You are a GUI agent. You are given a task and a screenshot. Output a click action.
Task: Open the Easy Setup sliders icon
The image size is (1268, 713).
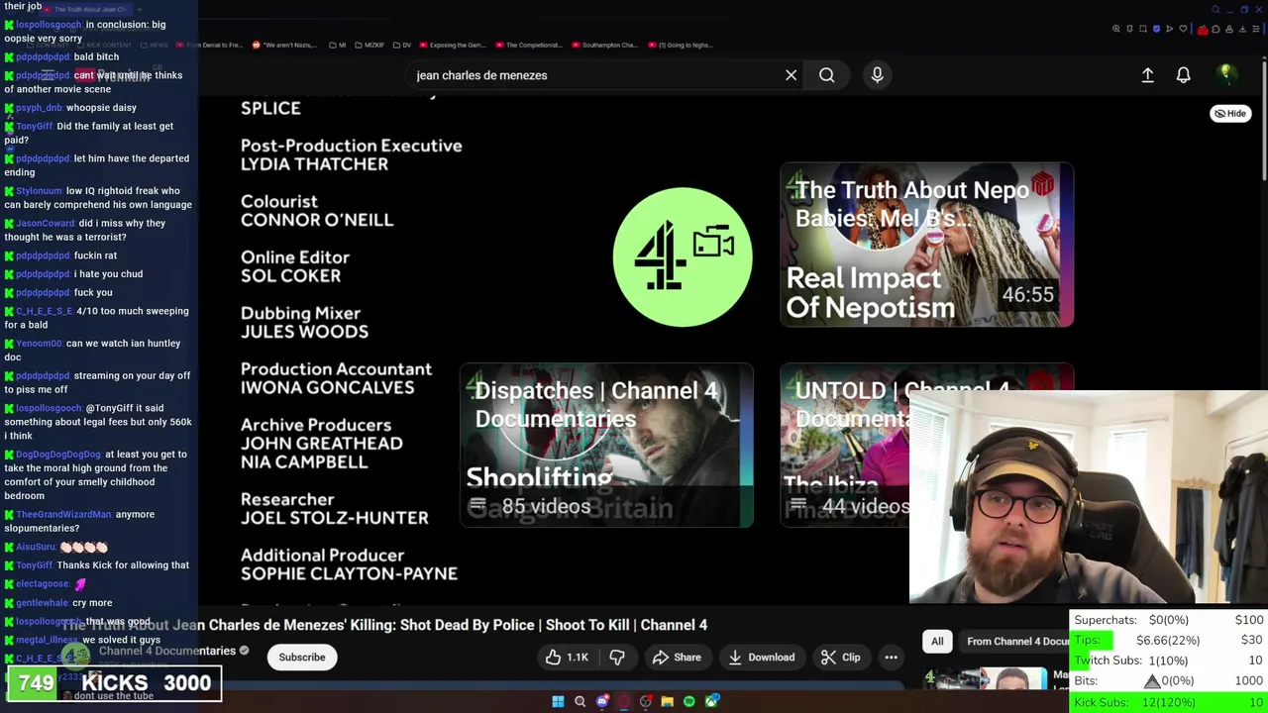tap(1256, 29)
